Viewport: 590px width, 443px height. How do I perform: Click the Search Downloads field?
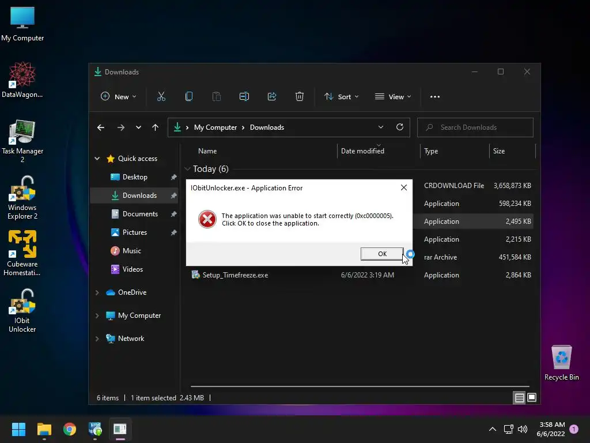tap(475, 127)
